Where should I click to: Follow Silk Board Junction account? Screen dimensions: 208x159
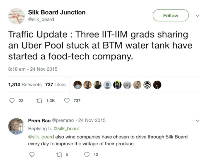pos(171,15)
